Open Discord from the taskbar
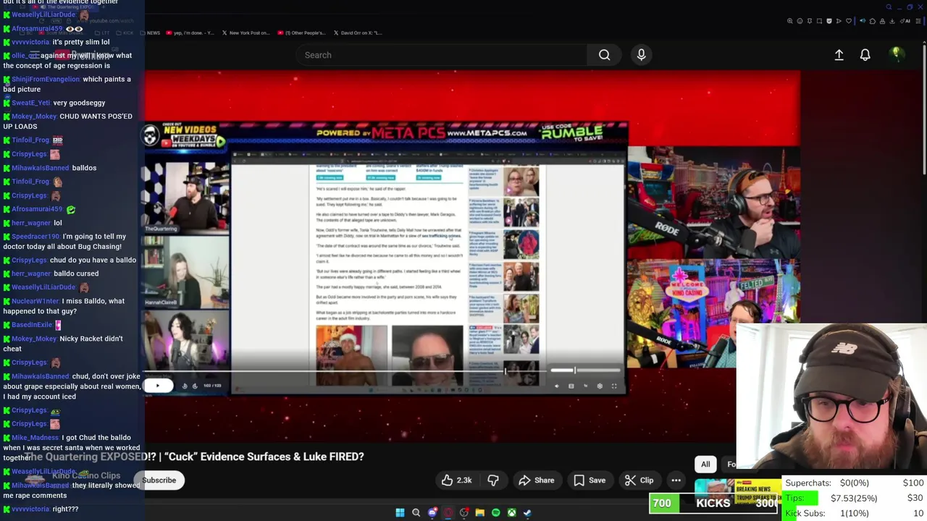The height and width of the screenshot is (521, 927). pyautogui.click(x=432, y=513)
